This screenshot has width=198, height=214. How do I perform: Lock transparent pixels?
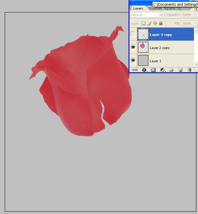click(144, 23)
